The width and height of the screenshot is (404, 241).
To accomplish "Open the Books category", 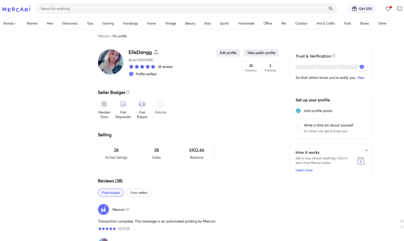I will tap(365, 23).
